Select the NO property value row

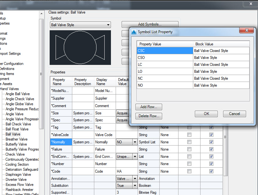point(165,85)
